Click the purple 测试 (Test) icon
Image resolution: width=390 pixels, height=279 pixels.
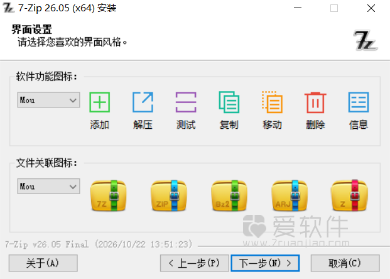[186, 102]
